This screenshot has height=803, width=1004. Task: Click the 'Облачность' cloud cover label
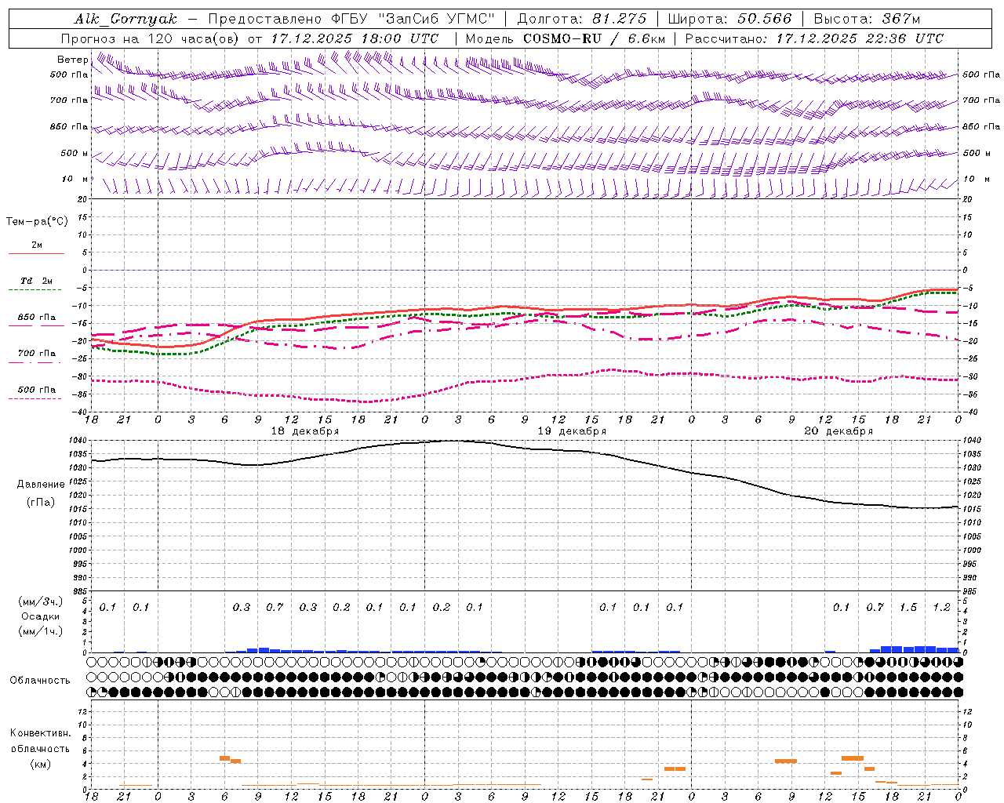coord(40,680)
